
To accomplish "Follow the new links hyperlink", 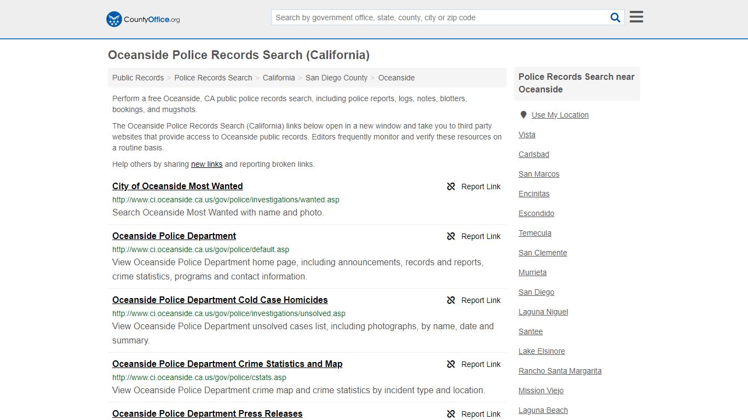I will pyautogui.click(x=206, y=164).
